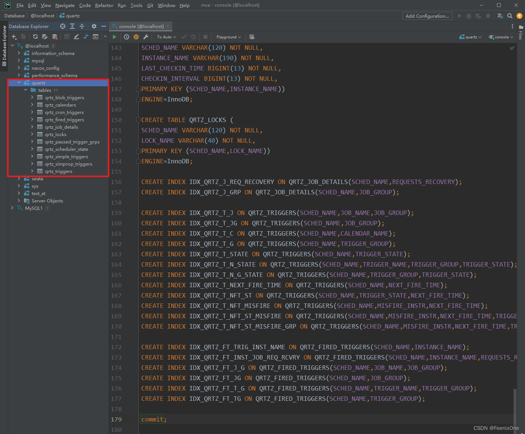Open console session switcher dropdown
The width and height of the screenshot is (525, 434).
point(501,37)
